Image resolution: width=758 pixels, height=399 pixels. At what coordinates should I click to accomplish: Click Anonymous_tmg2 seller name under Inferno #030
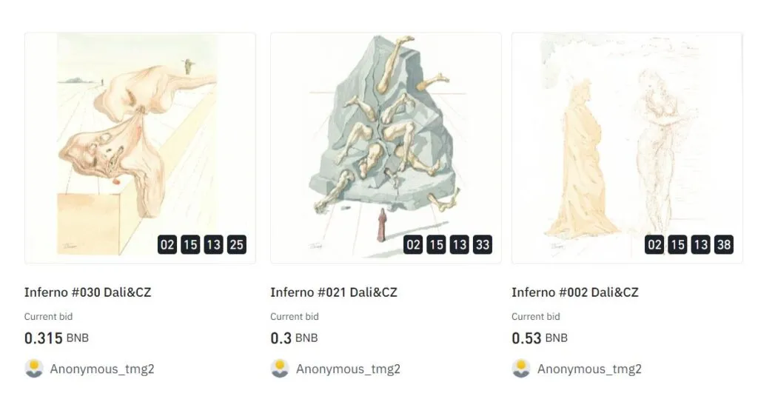point(102,369)
